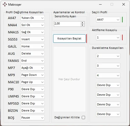Decrease sensitivity with the down stepper arrow

(82, 25)
